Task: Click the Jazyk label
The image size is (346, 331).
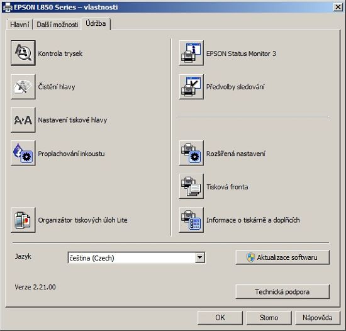Action: coord(23,256)
